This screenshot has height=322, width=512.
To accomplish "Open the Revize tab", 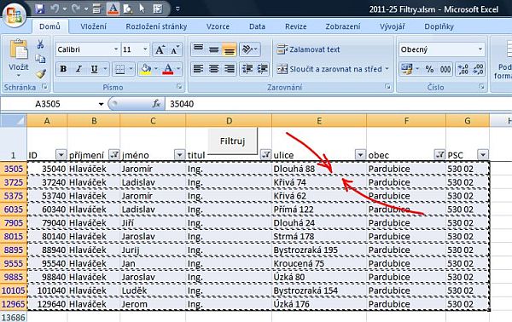I will pos(296,26).
